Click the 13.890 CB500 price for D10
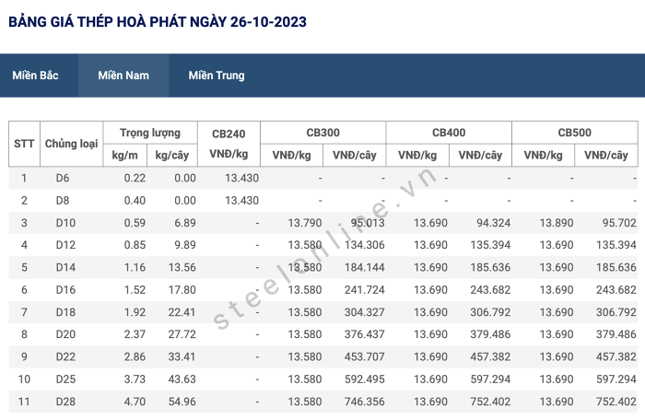645x420 pixels. point(557,223)
